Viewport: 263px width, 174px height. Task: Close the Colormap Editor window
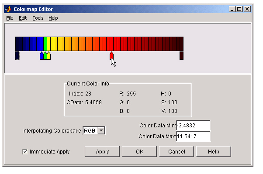[247, 9]
